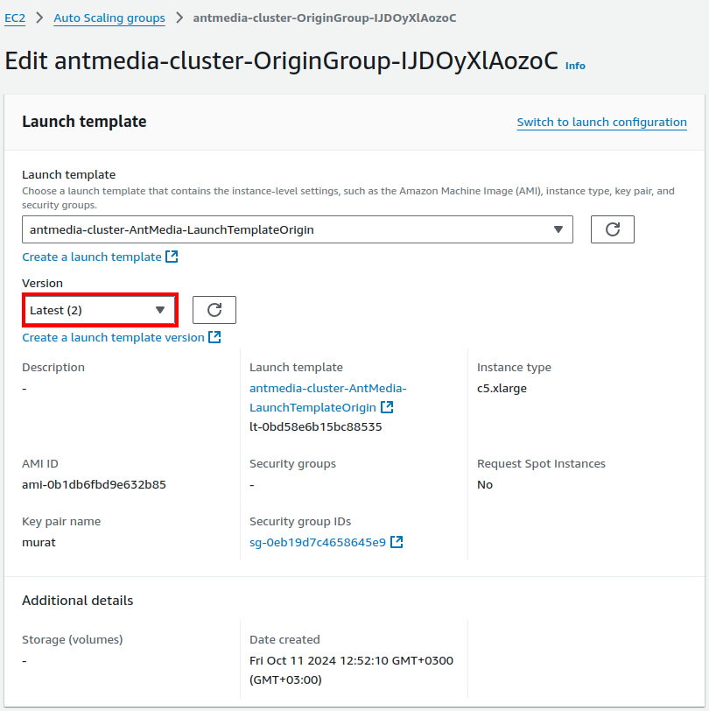The width and height of the screenshot is (709, 711).
Task: Click external icon beside security group ID
Action: point(397,542)
